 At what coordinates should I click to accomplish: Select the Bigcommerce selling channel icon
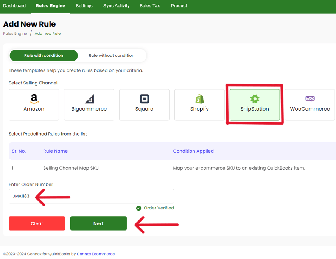pyautogui.click(x=89, y=105)
